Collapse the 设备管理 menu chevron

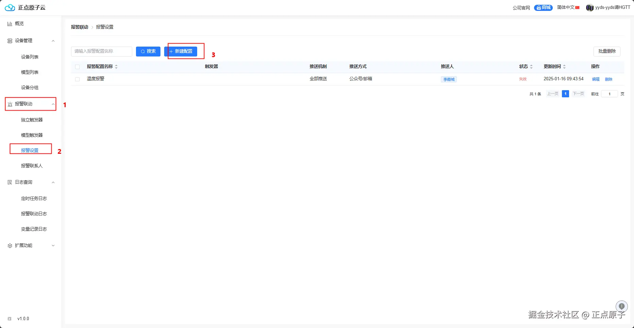click(53, 41)
